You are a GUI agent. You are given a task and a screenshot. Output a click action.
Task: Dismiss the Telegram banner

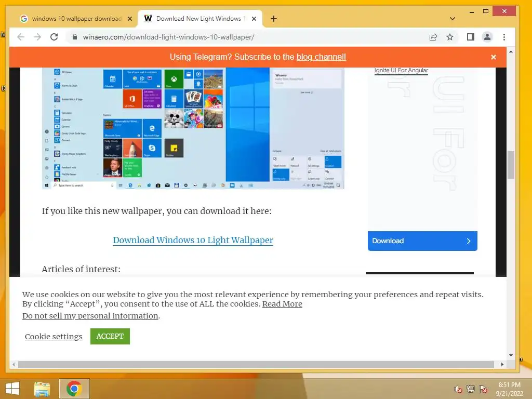click(x=494, y=57)
